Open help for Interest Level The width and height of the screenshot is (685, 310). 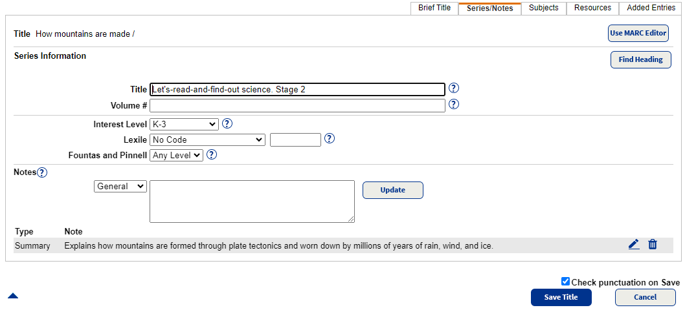[227, 124]
